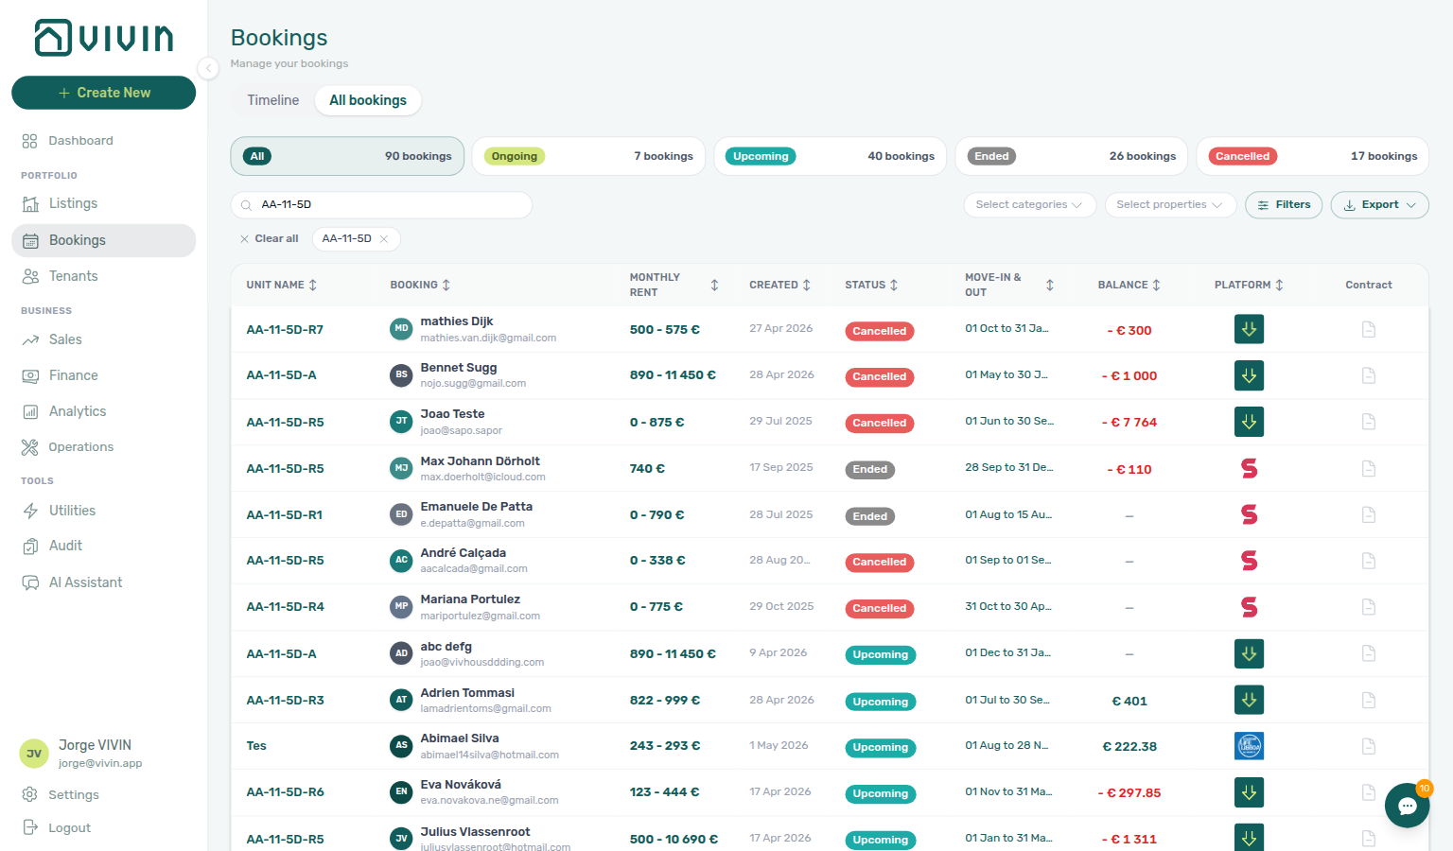The image size is (1453, 851).
Task: Open Dashboard in the sidebar
Action: [x=103, y=141]
